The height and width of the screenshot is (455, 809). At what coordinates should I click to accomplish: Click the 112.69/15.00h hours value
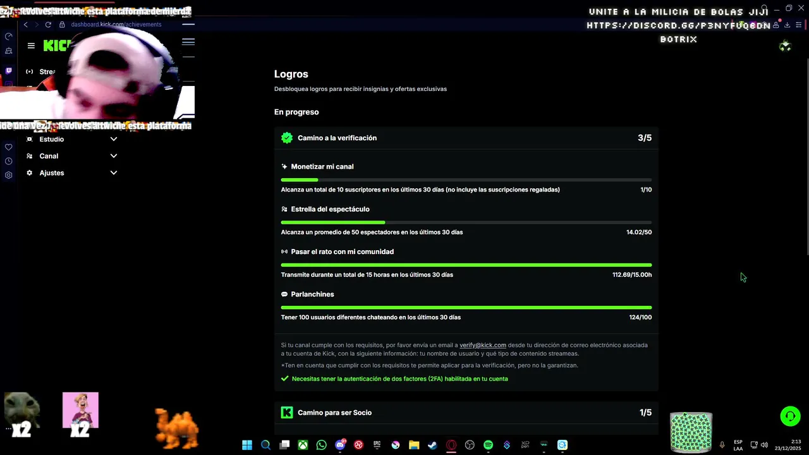[632, 275]
